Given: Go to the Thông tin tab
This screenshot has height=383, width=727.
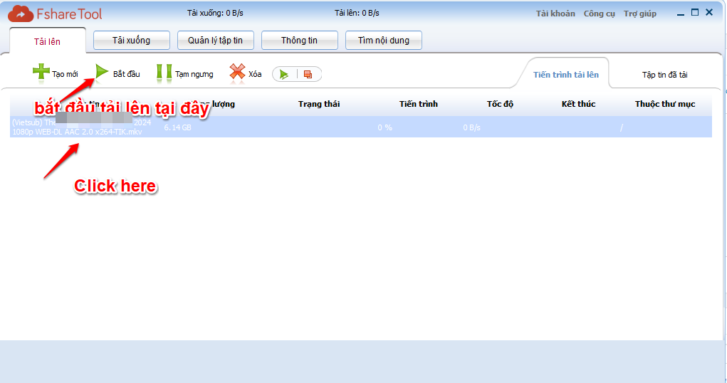Looking at the screenshot, I should pos(299,41).
